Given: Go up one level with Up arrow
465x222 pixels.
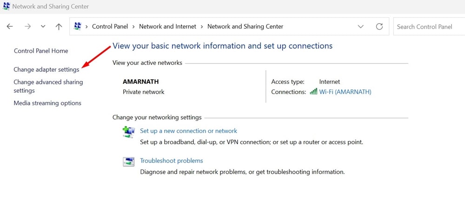Looking at the screenshot, I should [59, 27].
